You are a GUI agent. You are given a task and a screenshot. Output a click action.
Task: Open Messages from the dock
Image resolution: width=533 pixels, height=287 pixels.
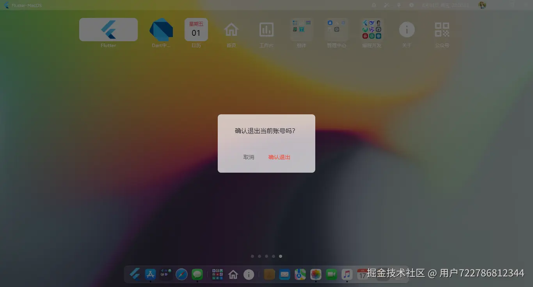(197, 274)
